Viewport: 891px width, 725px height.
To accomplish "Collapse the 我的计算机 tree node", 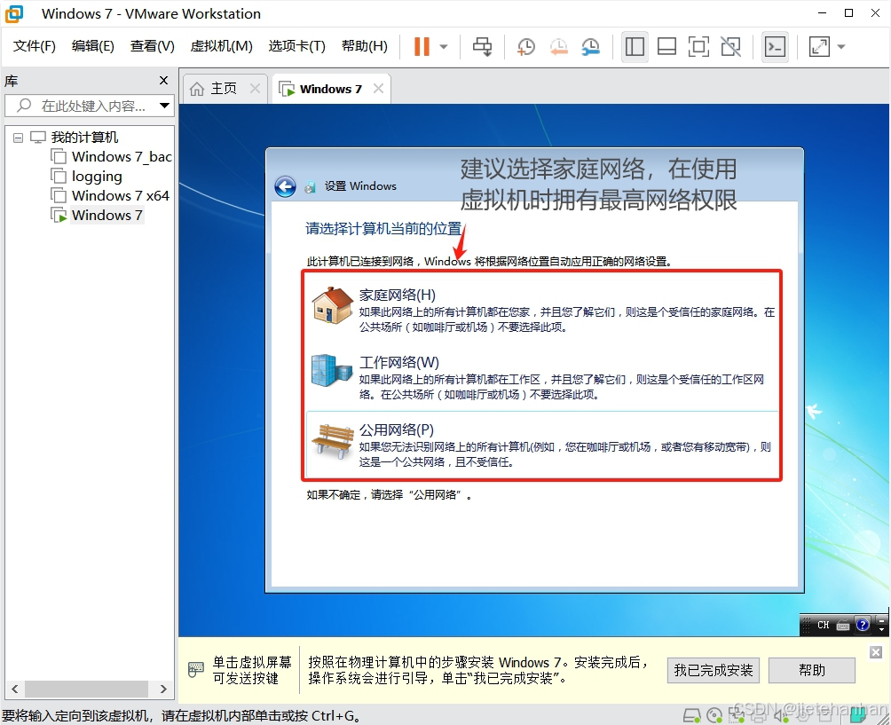I will [18, 138].
